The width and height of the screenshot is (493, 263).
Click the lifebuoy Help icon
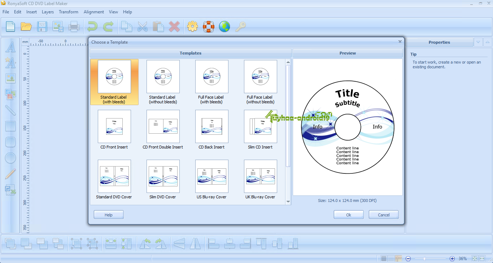209,26
